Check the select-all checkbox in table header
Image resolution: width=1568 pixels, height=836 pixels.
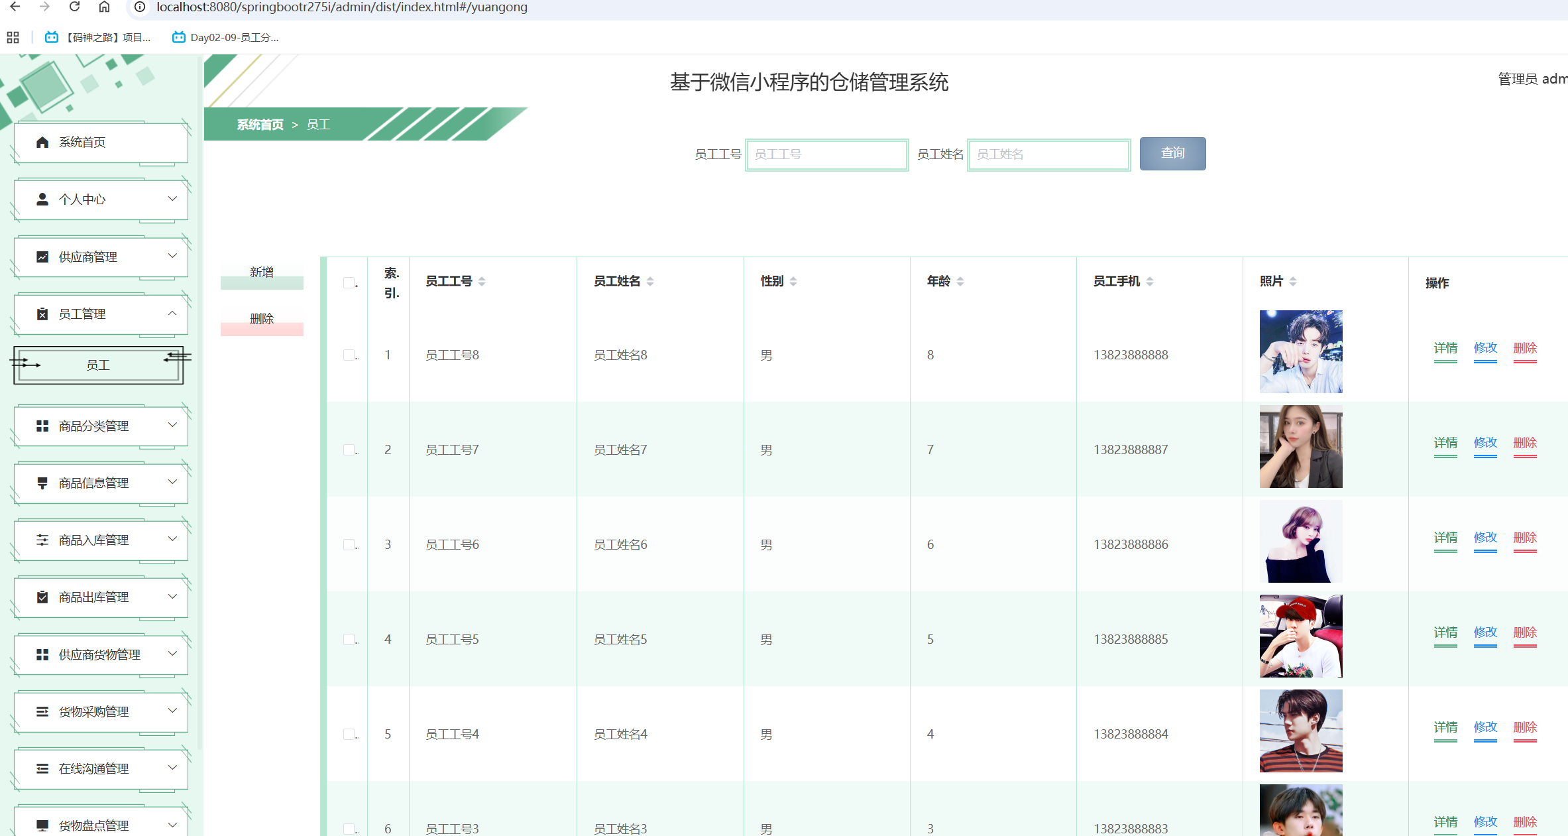tap(349, 282)
